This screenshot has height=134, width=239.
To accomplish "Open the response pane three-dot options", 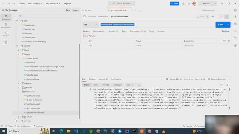I will point(229,79).
